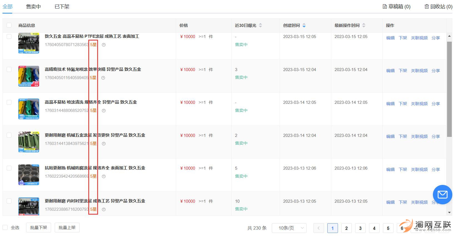
Task: Sort by 最新操作时间 column arrows
Action: click(364, 25)
